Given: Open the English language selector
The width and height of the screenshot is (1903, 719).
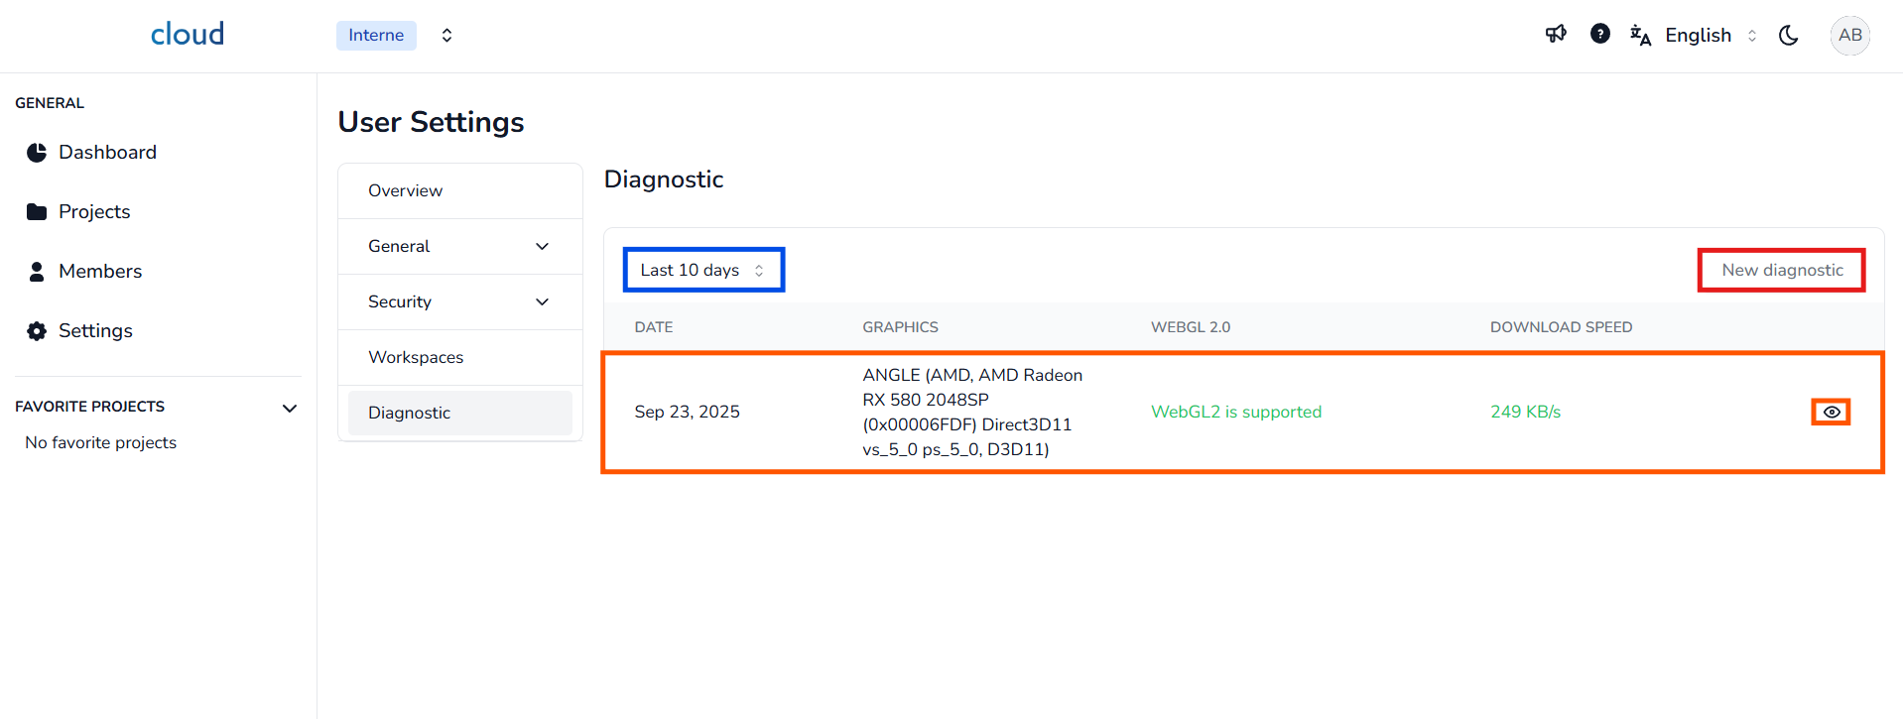Looking at the screenshot, I should click(x=1699, y=36).
